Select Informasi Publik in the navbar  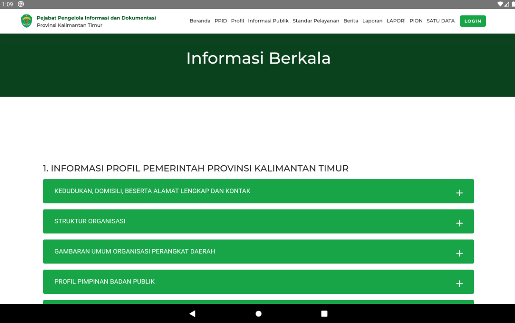click(x=268, y=21)
